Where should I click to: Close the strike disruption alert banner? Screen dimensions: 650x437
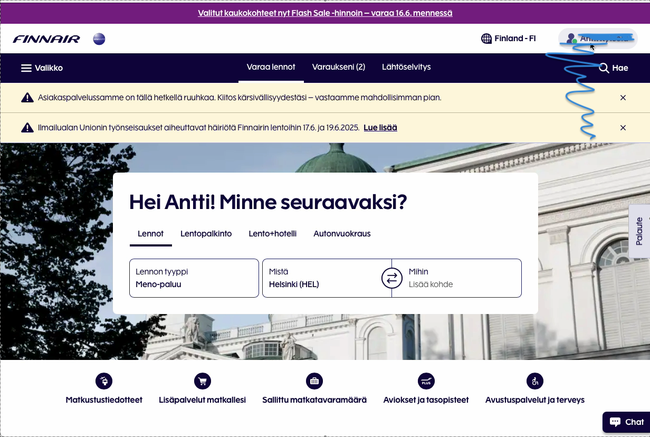coord(623,128)
